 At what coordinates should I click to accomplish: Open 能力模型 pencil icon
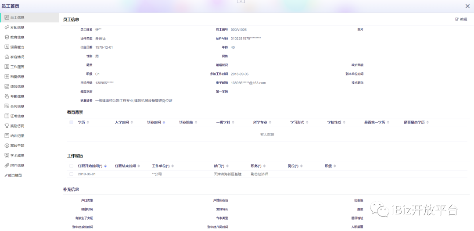[6, 175]
